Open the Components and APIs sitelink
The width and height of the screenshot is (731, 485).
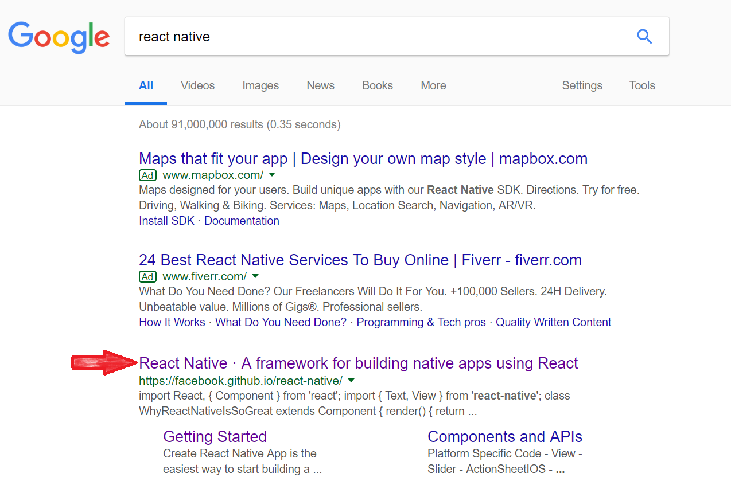pos(504,436)
